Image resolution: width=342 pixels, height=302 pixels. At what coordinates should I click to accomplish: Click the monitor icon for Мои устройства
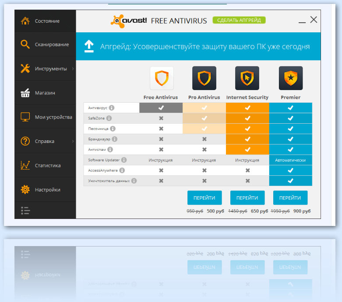pyautogui.click(x=25, y=117)
